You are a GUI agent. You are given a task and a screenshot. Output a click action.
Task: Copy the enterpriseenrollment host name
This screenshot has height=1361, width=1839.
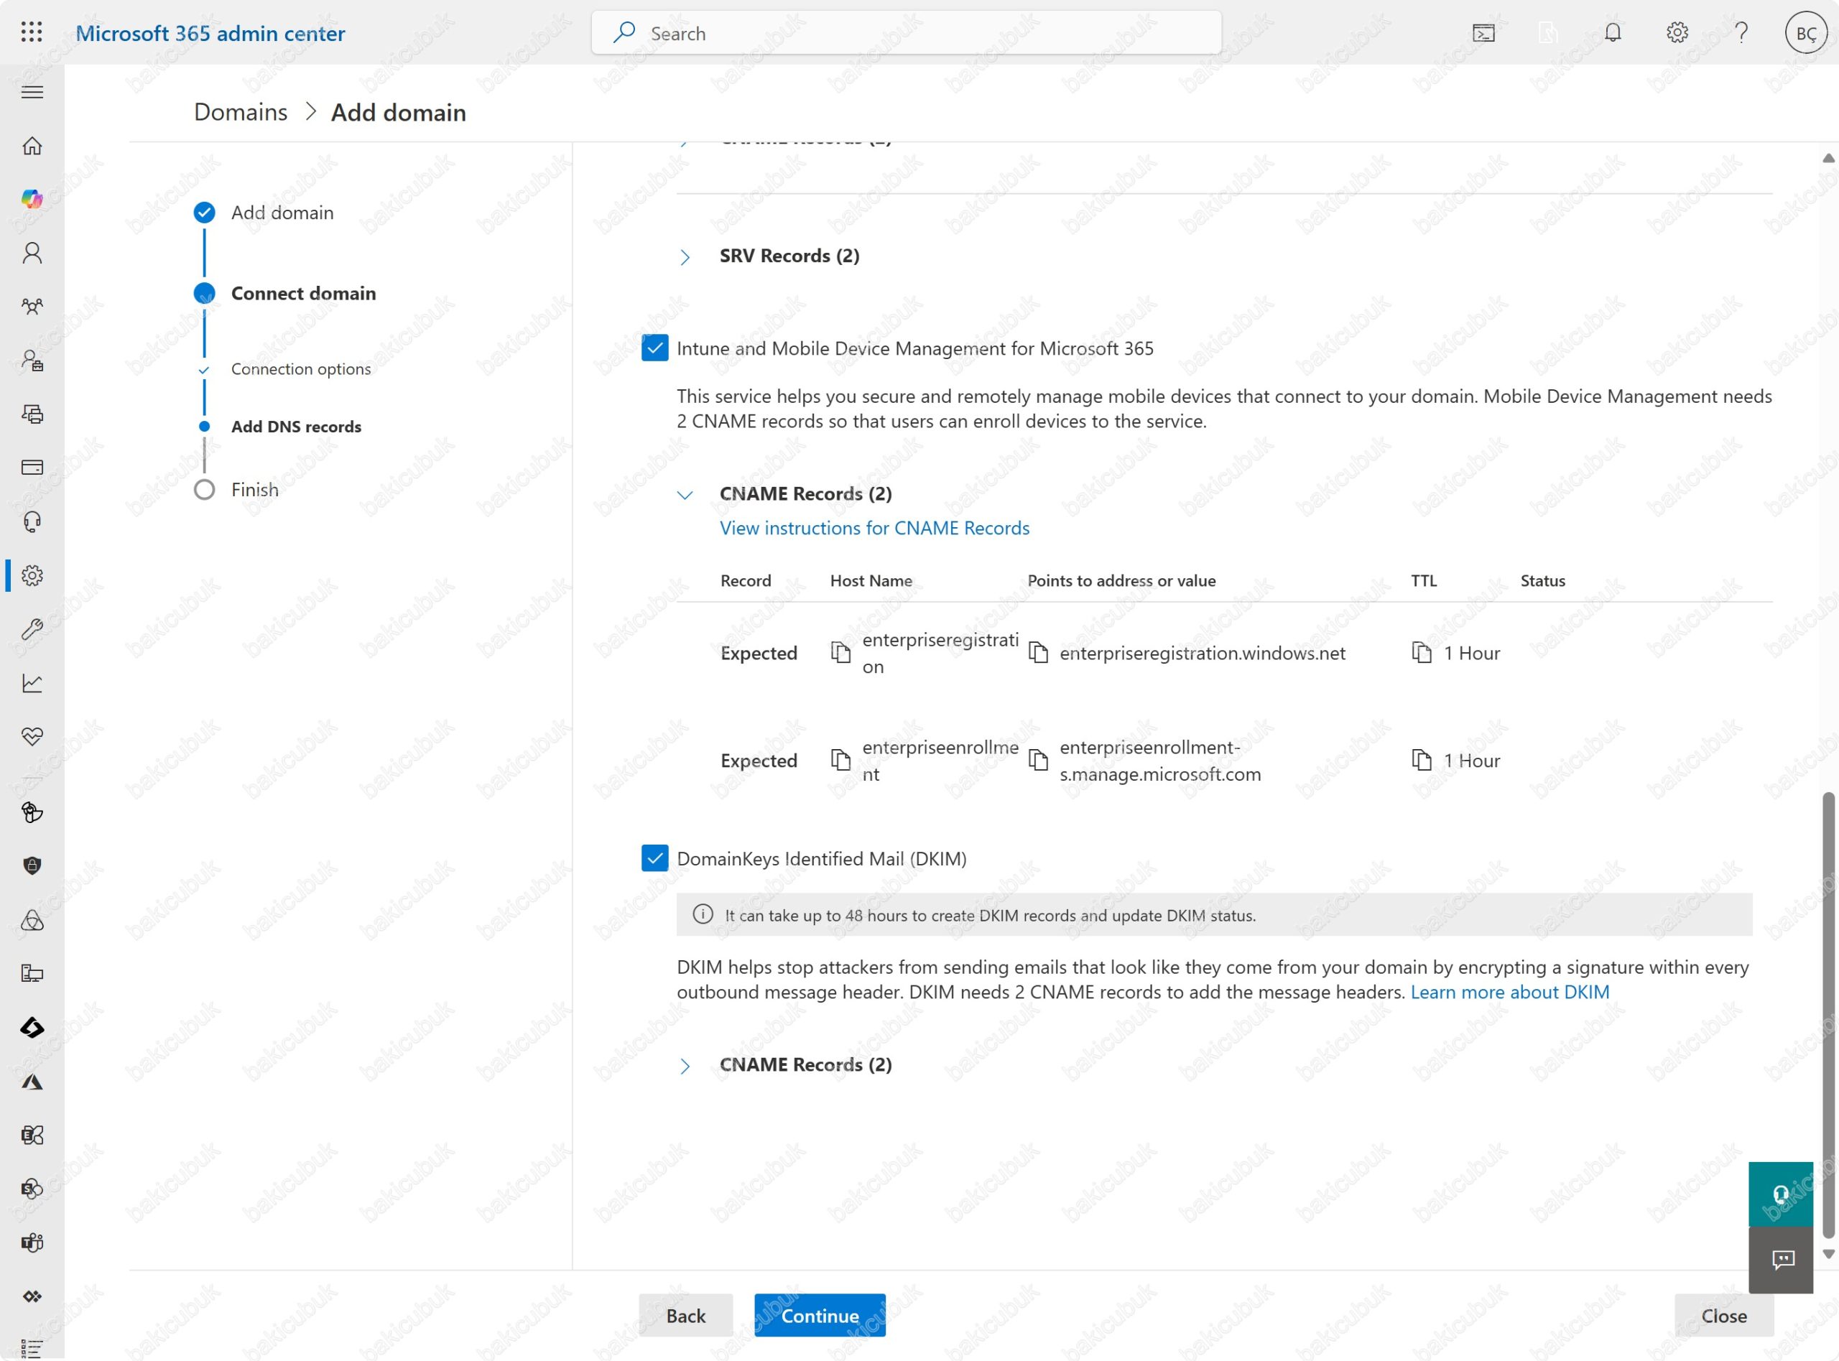tap(840, 761)
